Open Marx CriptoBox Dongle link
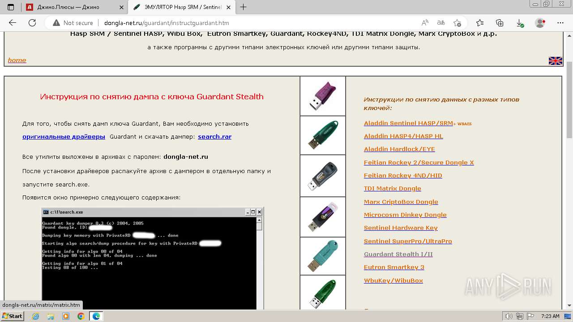 click(x=401, y=202)
